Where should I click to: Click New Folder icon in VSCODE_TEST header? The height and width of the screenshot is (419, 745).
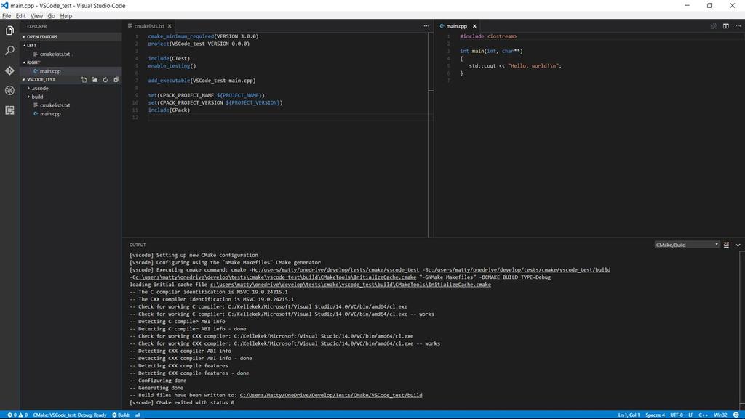click(x=95, y=80)
